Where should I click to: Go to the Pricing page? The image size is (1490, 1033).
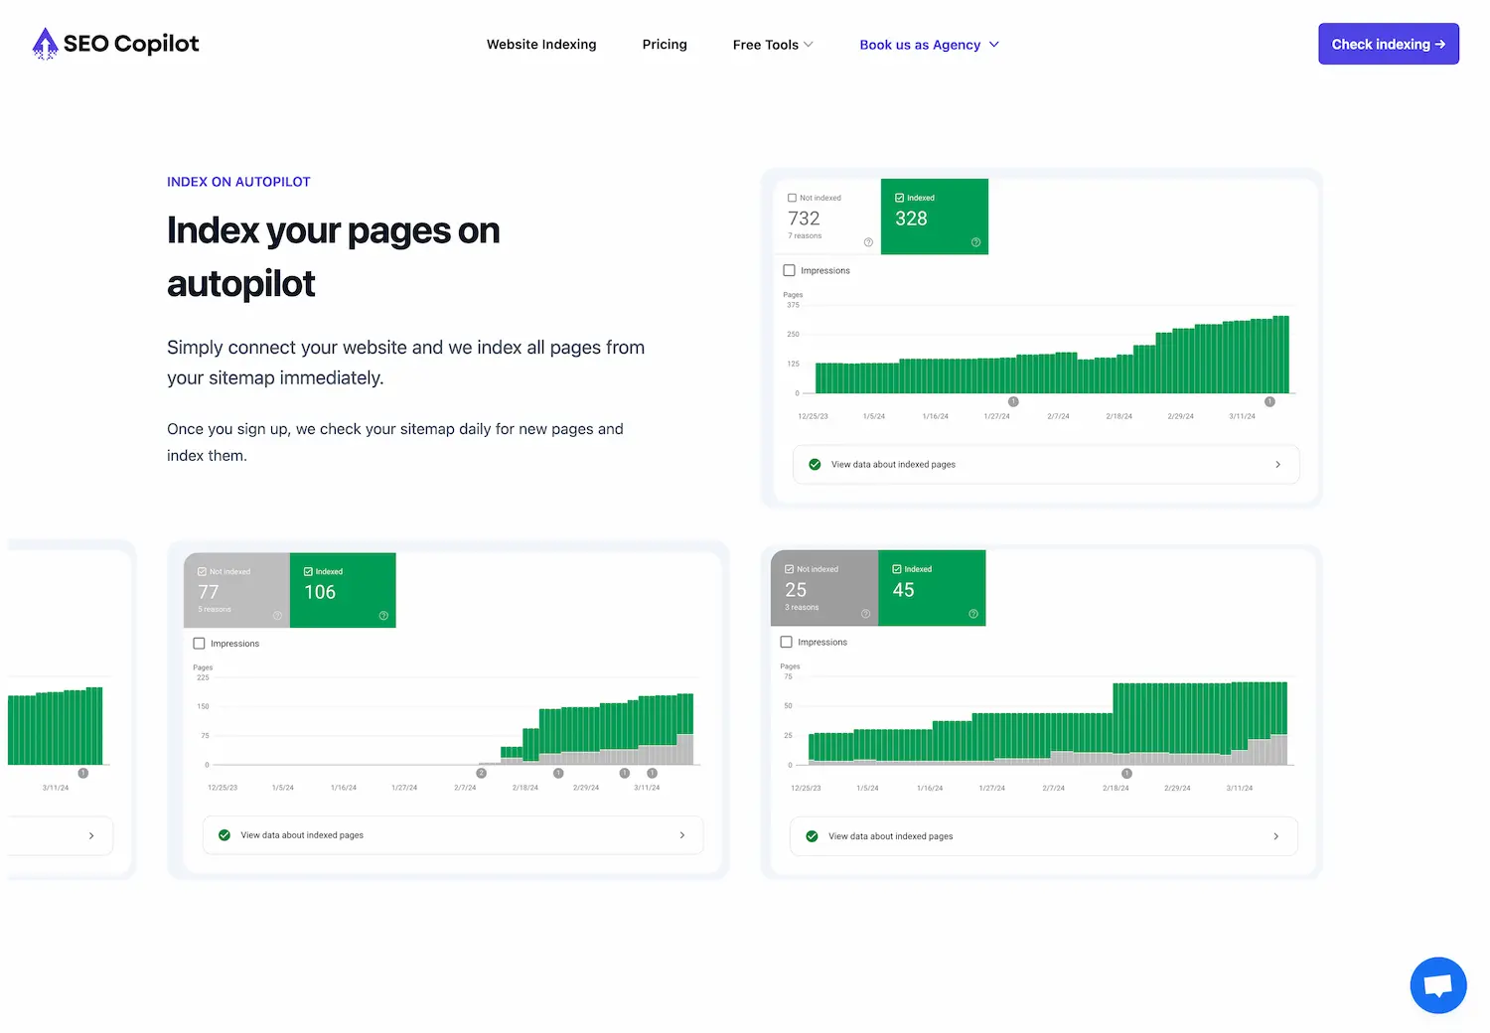pos(664,44)
